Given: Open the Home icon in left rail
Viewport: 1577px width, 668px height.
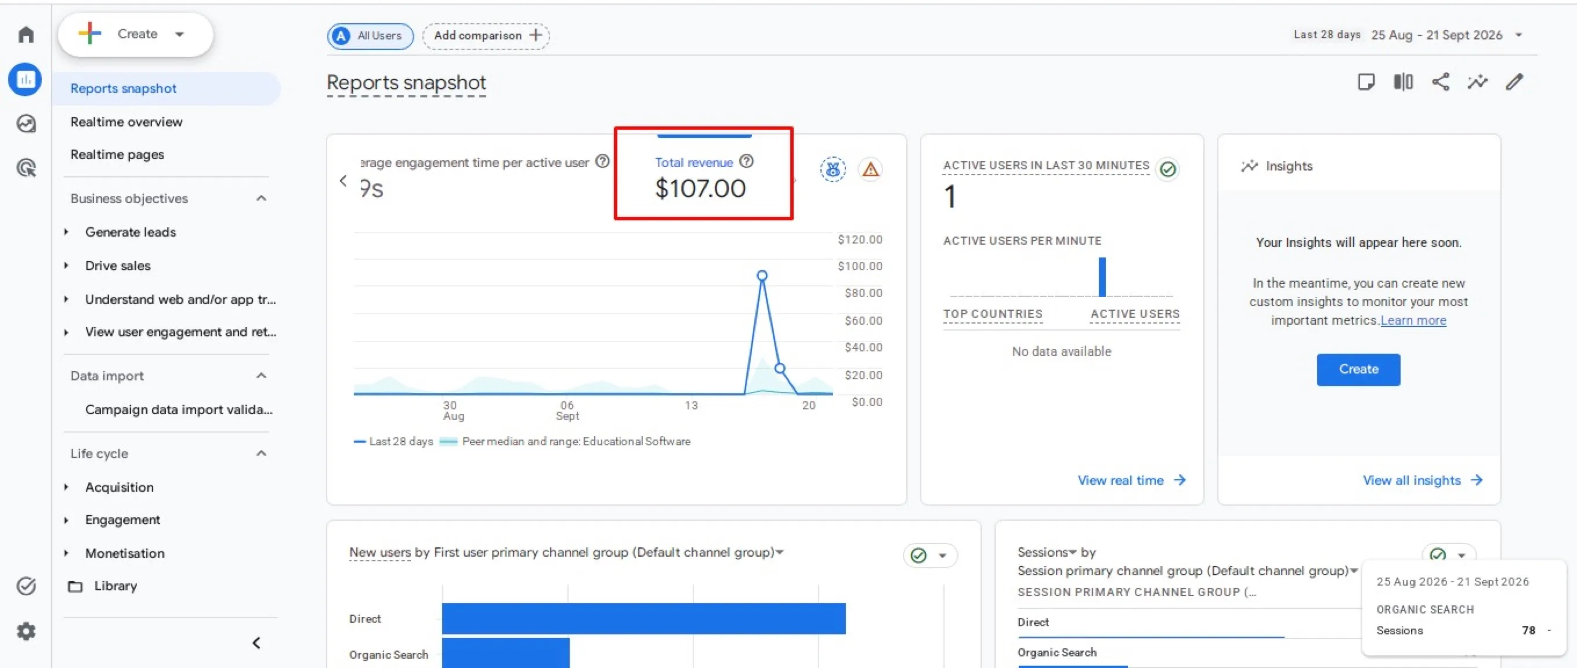Looking at the screenshot, I should click(x=26, y=34).
